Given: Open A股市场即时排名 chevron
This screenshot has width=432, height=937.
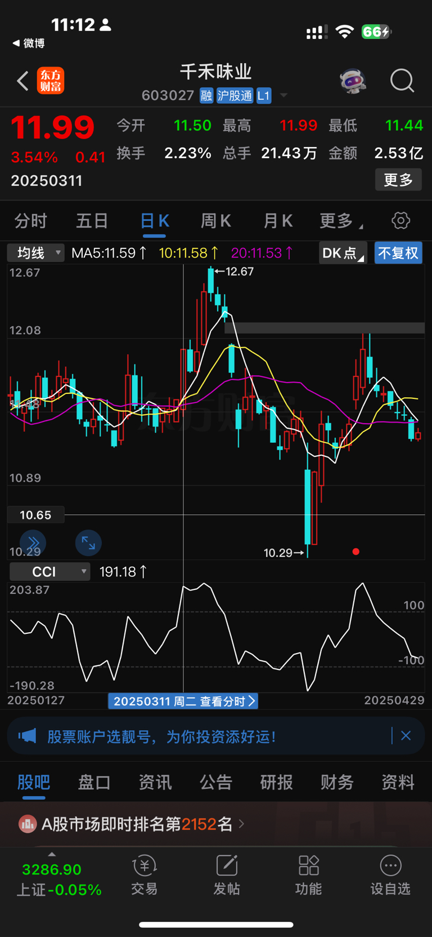Looking at the screenshot, I should pyautogui.click(x=241, y=824).
